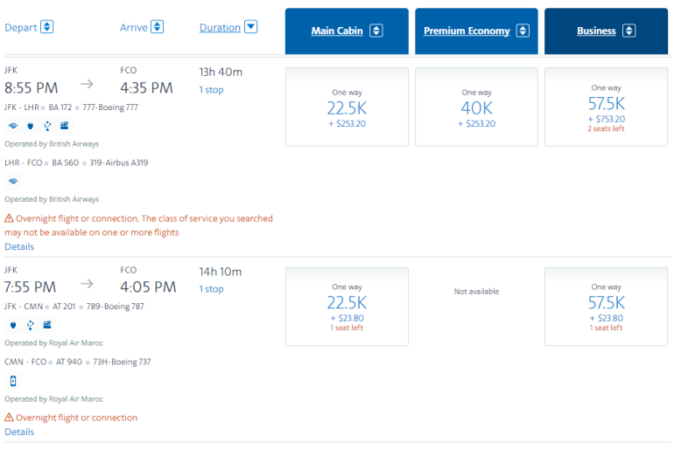Click the power outlet icon on BA 172
The image size is (674, 449).
pos(30,125)
